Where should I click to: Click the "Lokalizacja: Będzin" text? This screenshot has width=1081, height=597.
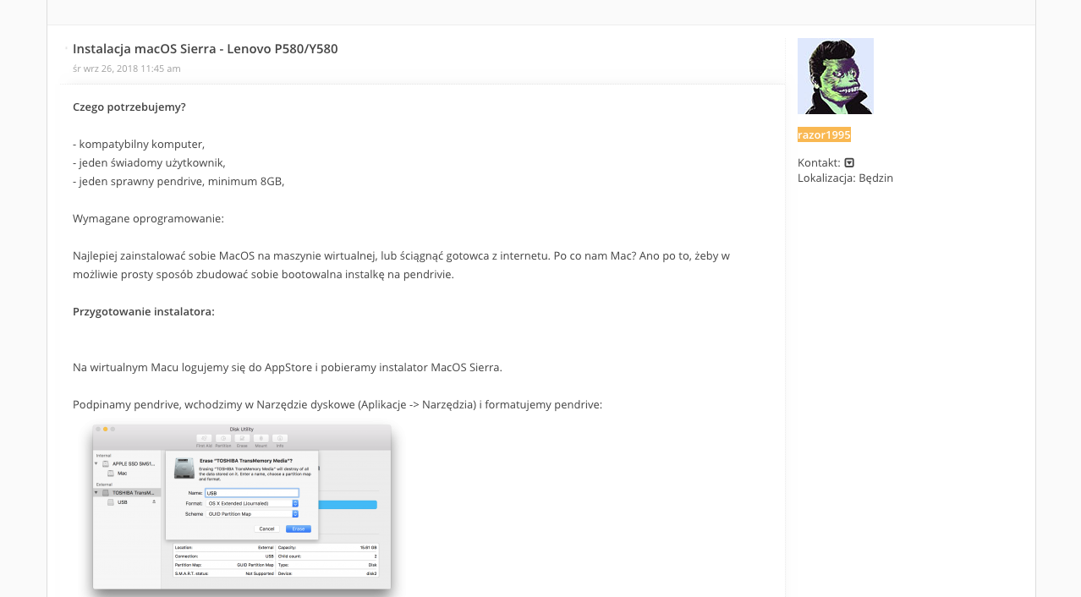click(x=845, y=178)
